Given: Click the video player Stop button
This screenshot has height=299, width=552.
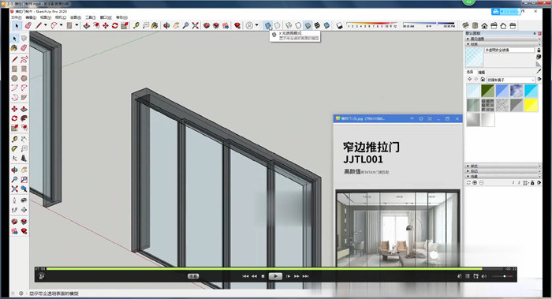Looking at the screenshot, I should point(263,276).
